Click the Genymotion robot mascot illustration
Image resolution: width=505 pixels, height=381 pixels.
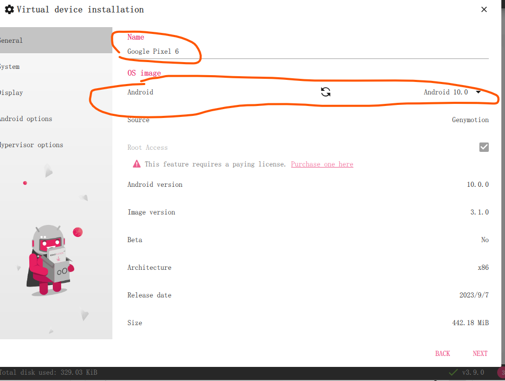(51, 260)
